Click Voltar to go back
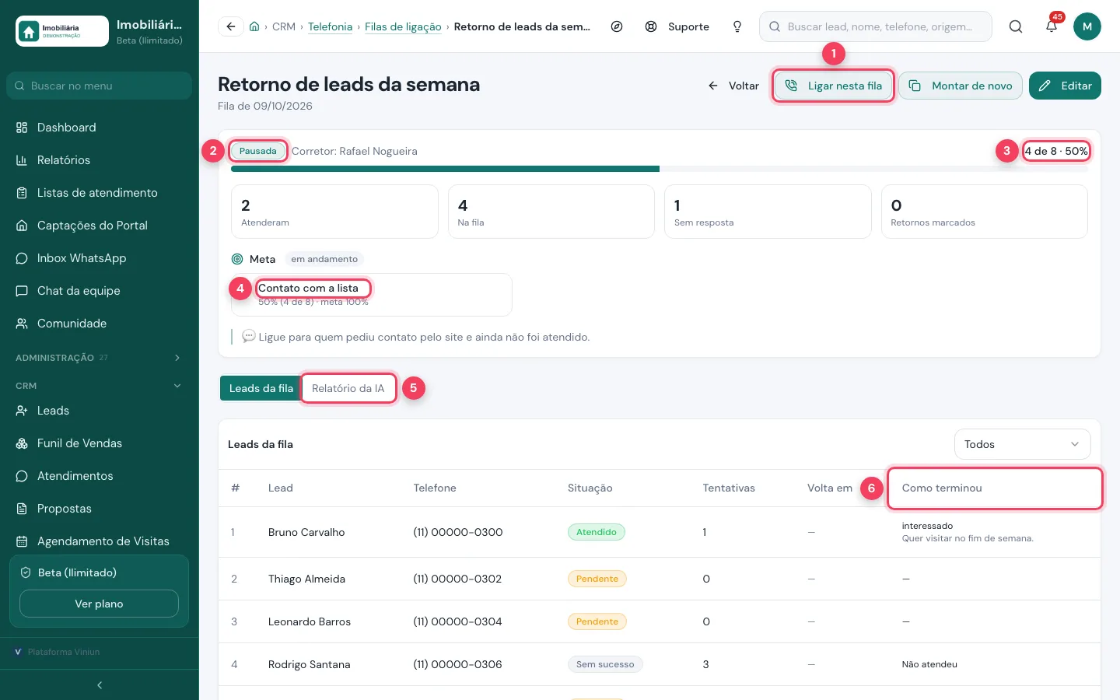Viewport: 1120px width, 700px height. coord(733,86)
